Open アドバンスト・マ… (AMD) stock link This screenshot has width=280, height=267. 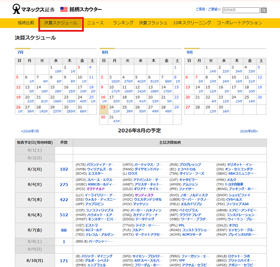click(147, 180)
